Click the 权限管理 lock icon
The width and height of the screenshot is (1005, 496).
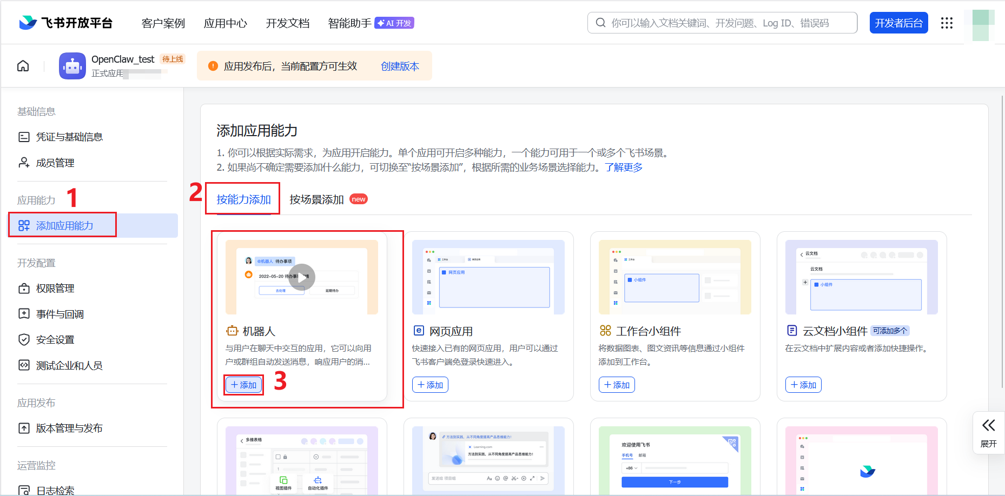tap(24, 288)
